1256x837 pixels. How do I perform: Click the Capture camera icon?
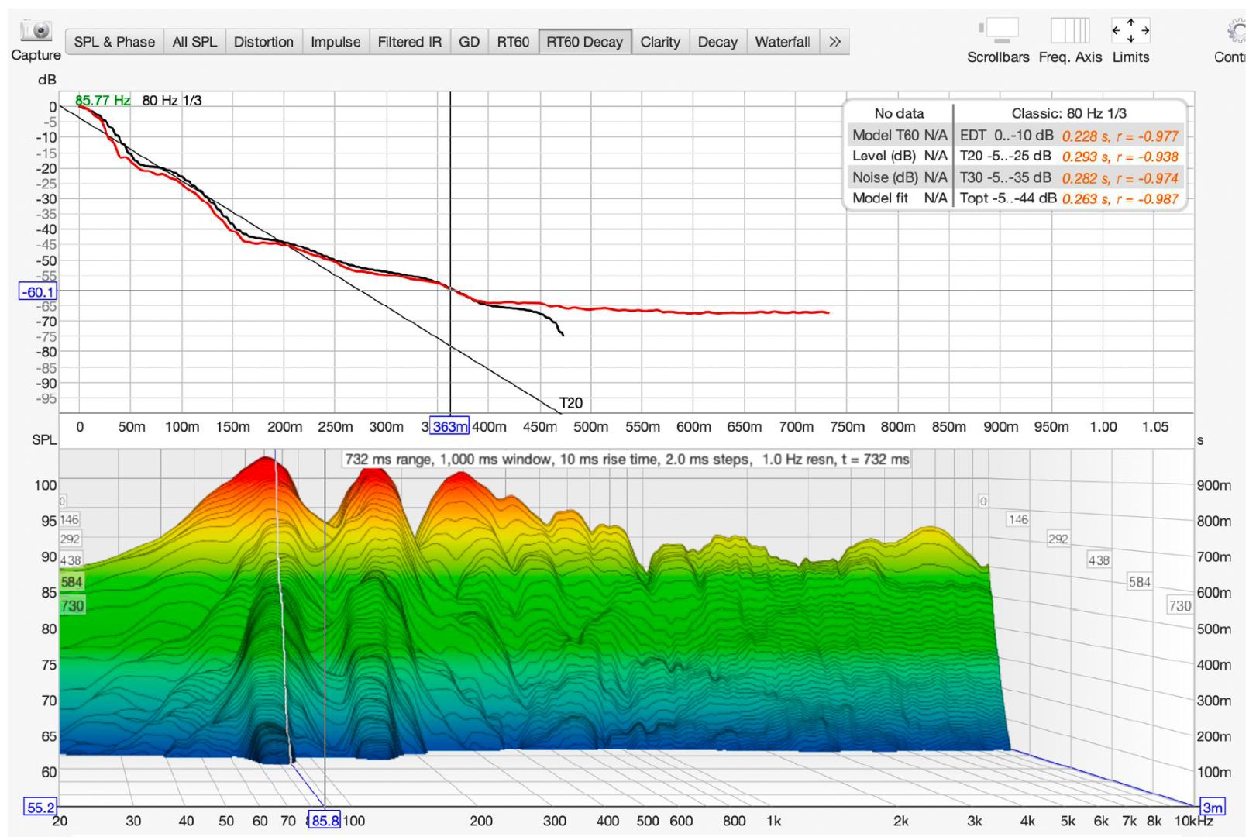click(x=36, y=31)
